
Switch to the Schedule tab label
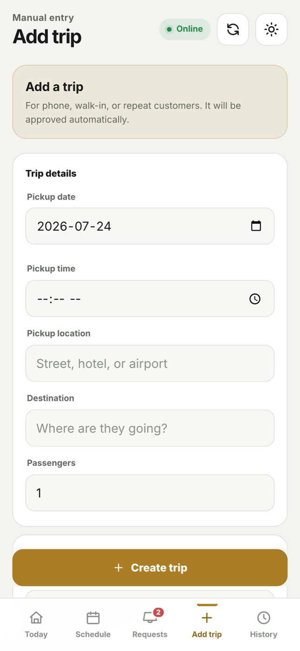(93, 634)
